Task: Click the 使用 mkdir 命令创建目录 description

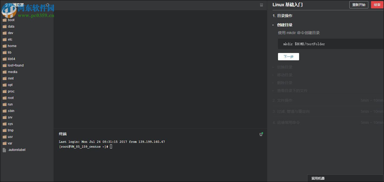Action: tap(299, 33)
